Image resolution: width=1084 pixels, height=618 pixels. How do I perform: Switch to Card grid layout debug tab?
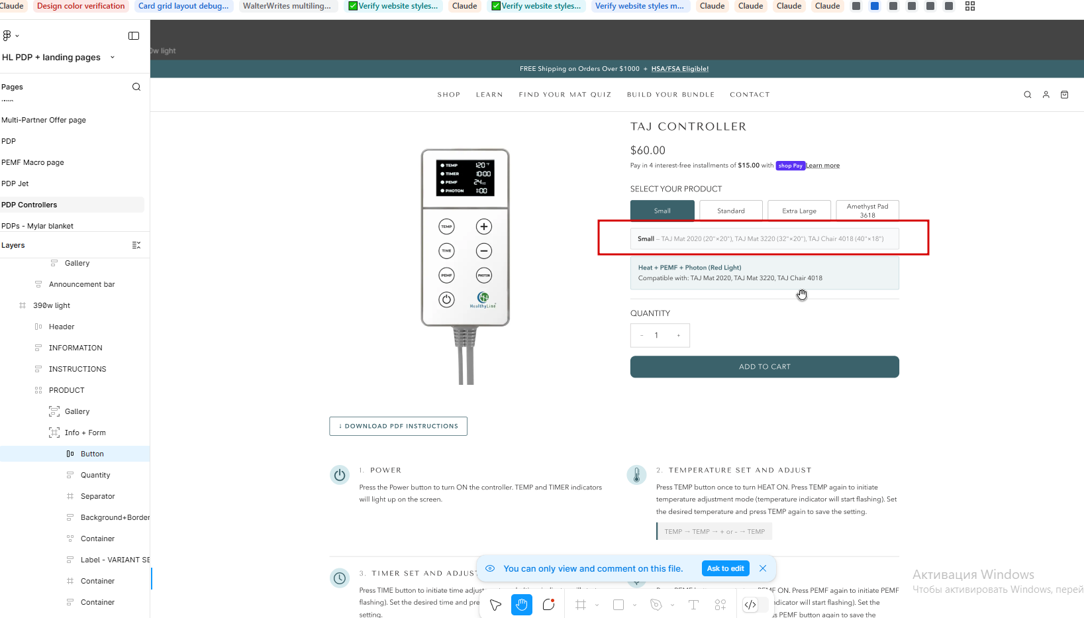(183, 6)
